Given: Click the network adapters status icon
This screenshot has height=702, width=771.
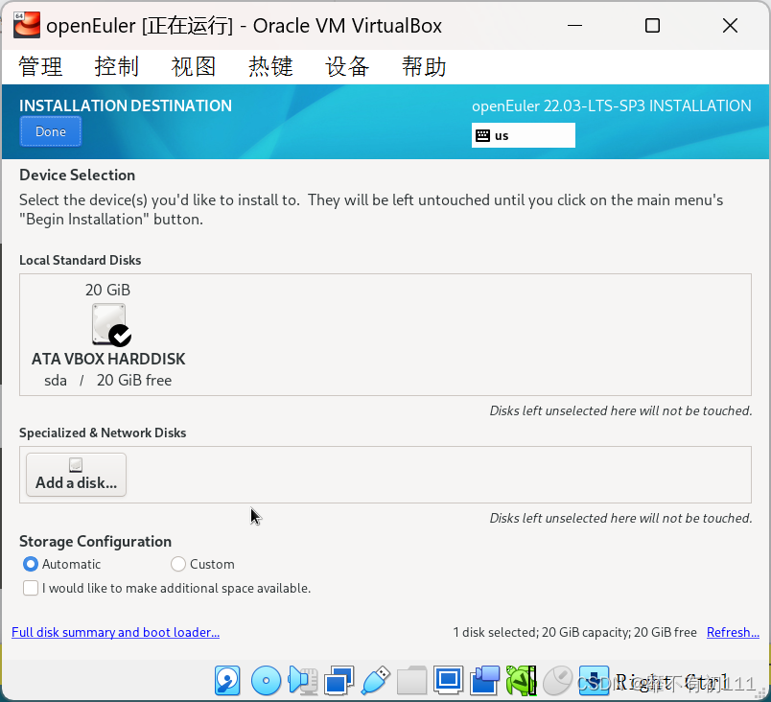Looking at the screenshot, I should pos(339,680).
